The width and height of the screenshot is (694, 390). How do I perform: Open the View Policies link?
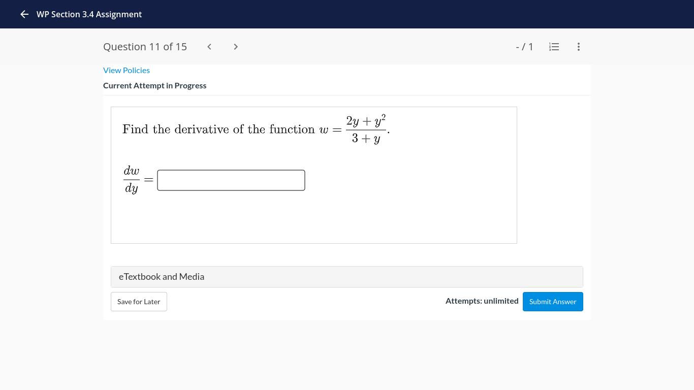click(126, 70)
